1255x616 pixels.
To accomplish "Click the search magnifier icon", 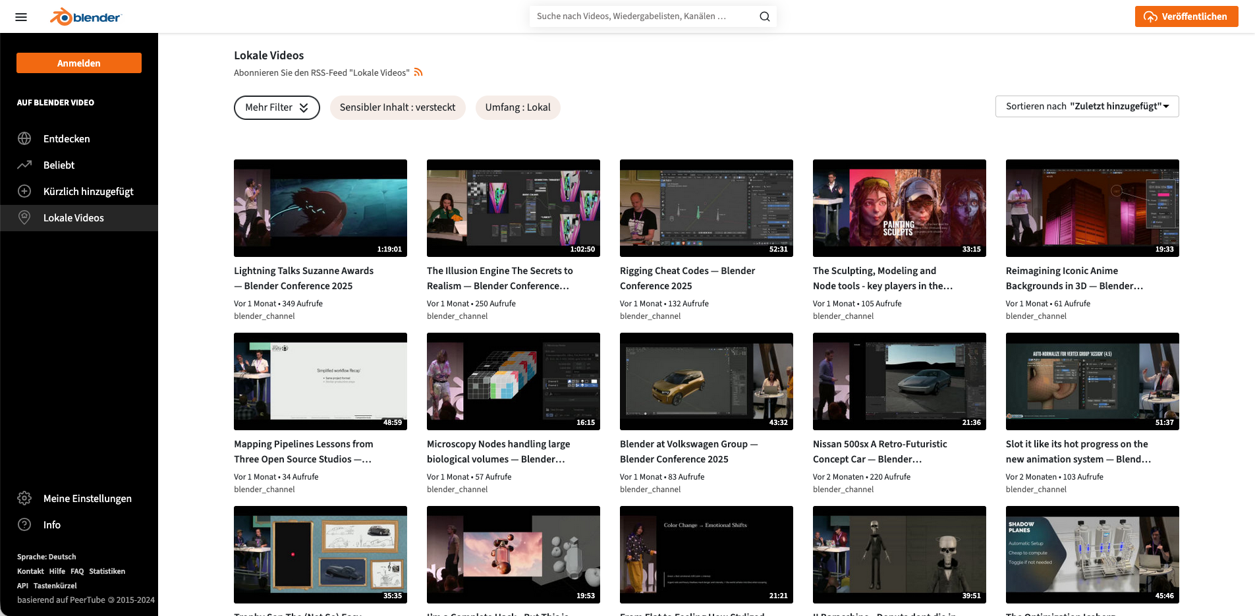I will (764, 16).
